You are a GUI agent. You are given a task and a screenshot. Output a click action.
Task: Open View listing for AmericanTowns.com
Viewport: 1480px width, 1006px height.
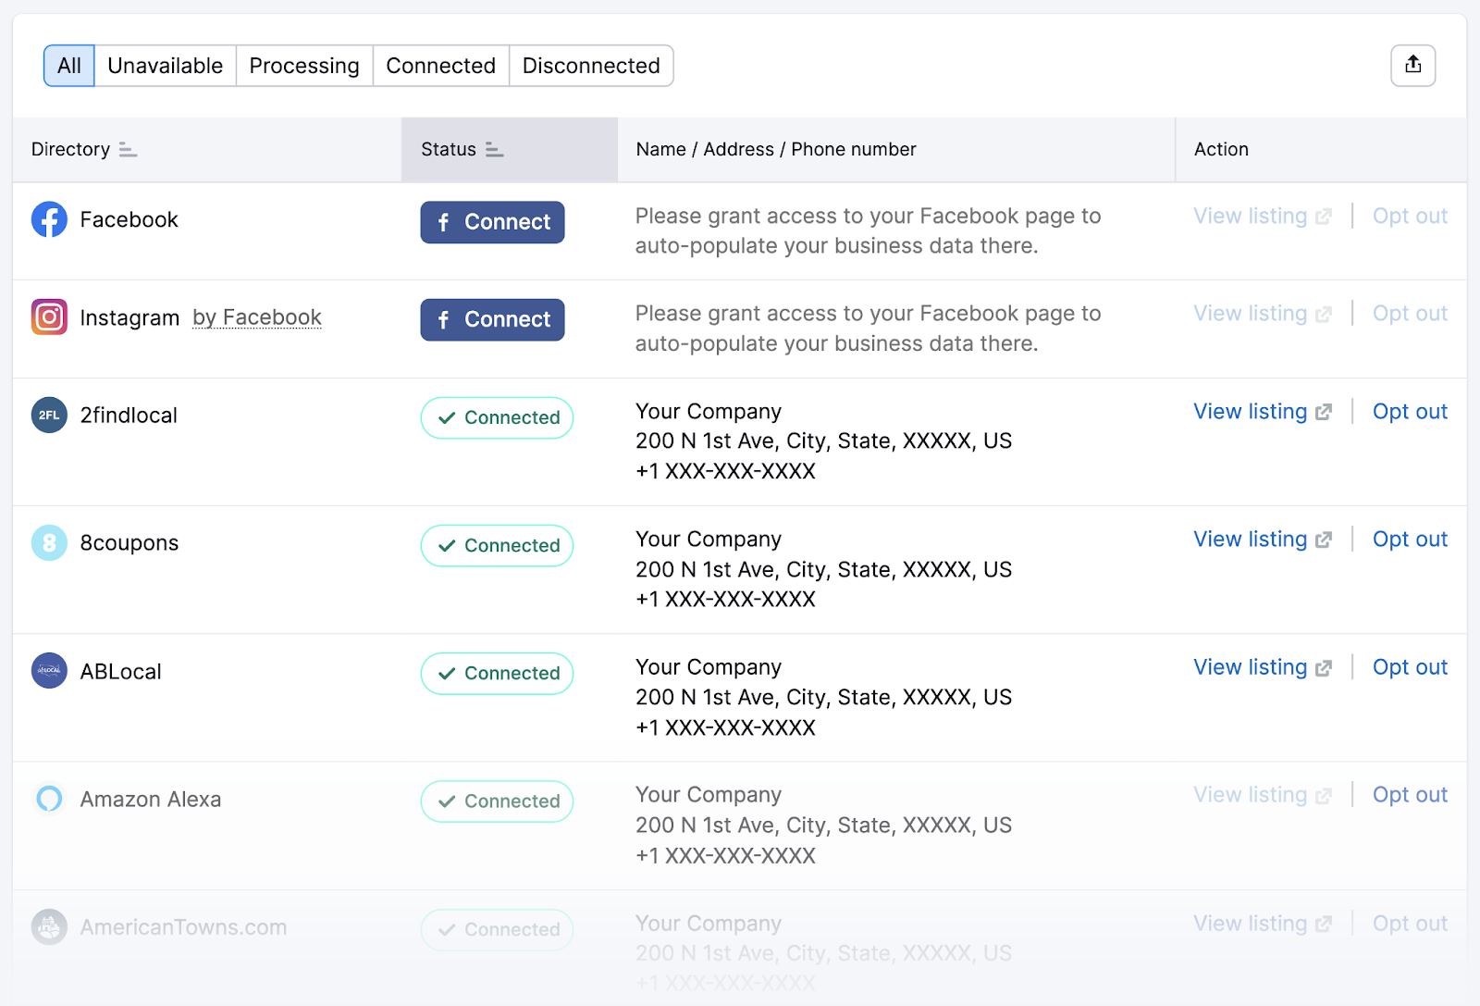coord(1263,924)
